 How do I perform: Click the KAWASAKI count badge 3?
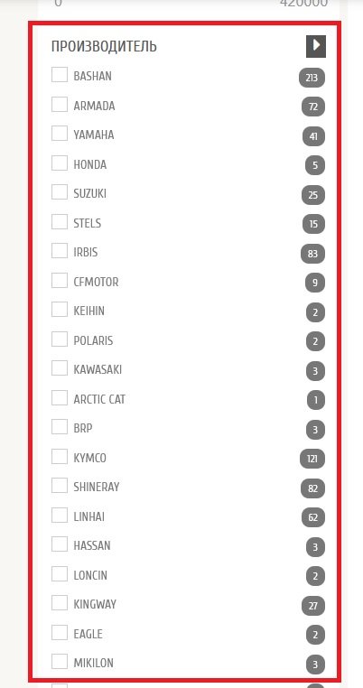[x=315, y=371]
